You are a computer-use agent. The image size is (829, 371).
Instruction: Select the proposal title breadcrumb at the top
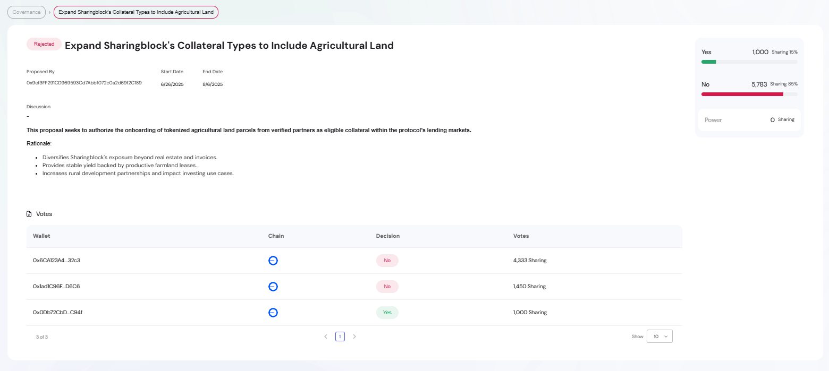click(136, 12)
